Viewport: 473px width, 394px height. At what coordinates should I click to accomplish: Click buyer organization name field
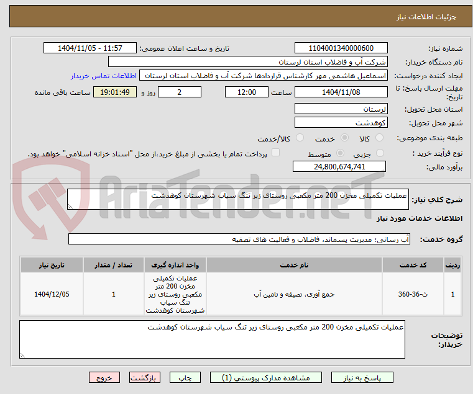click(247, 62)
